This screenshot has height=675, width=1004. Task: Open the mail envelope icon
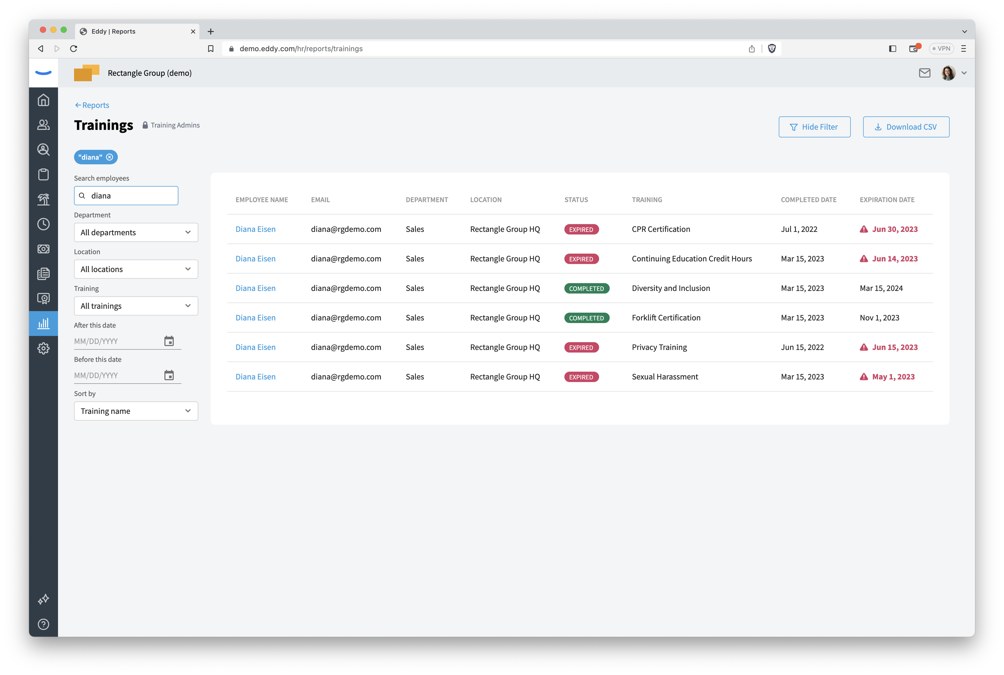coord(924,73)
